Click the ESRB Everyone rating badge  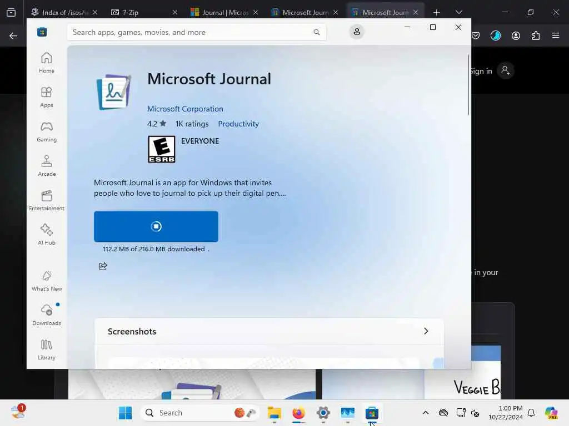[162, 149]
